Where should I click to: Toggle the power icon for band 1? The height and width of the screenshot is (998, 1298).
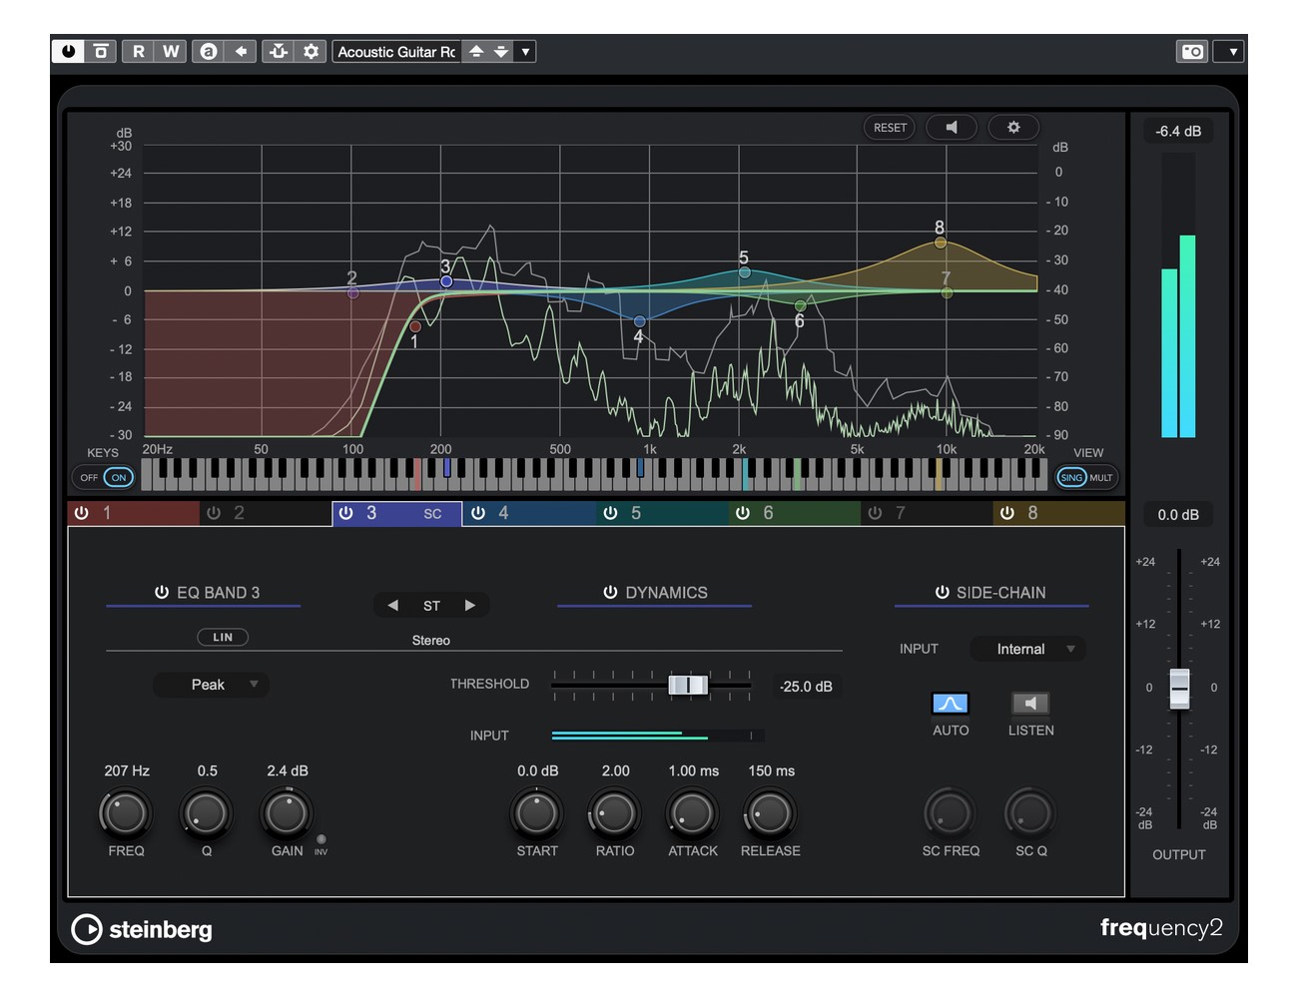pos(82,513)
